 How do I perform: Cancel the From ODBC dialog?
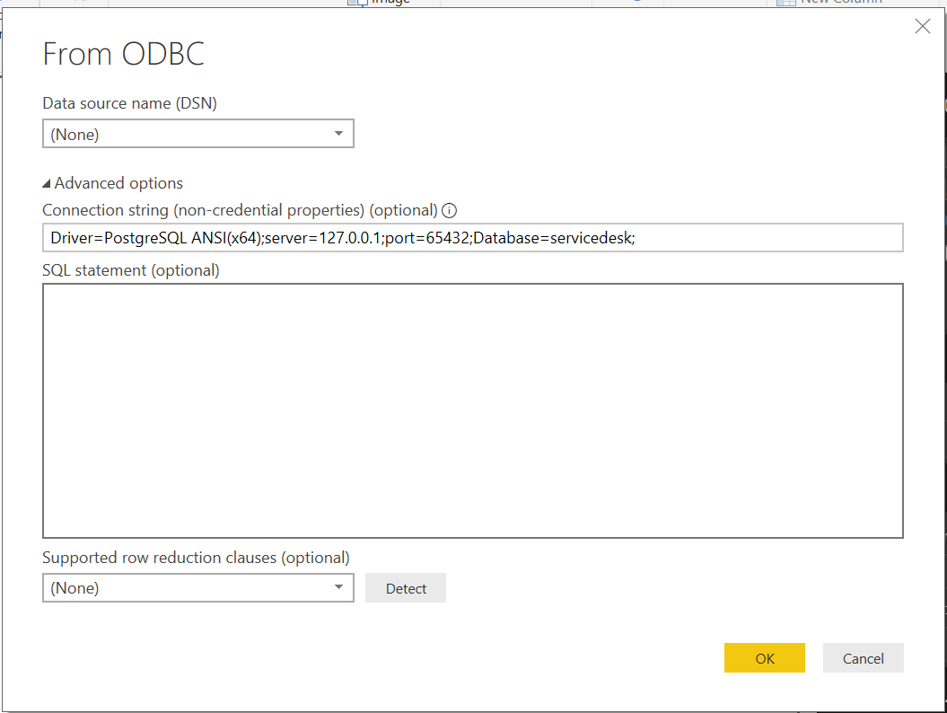863,658
